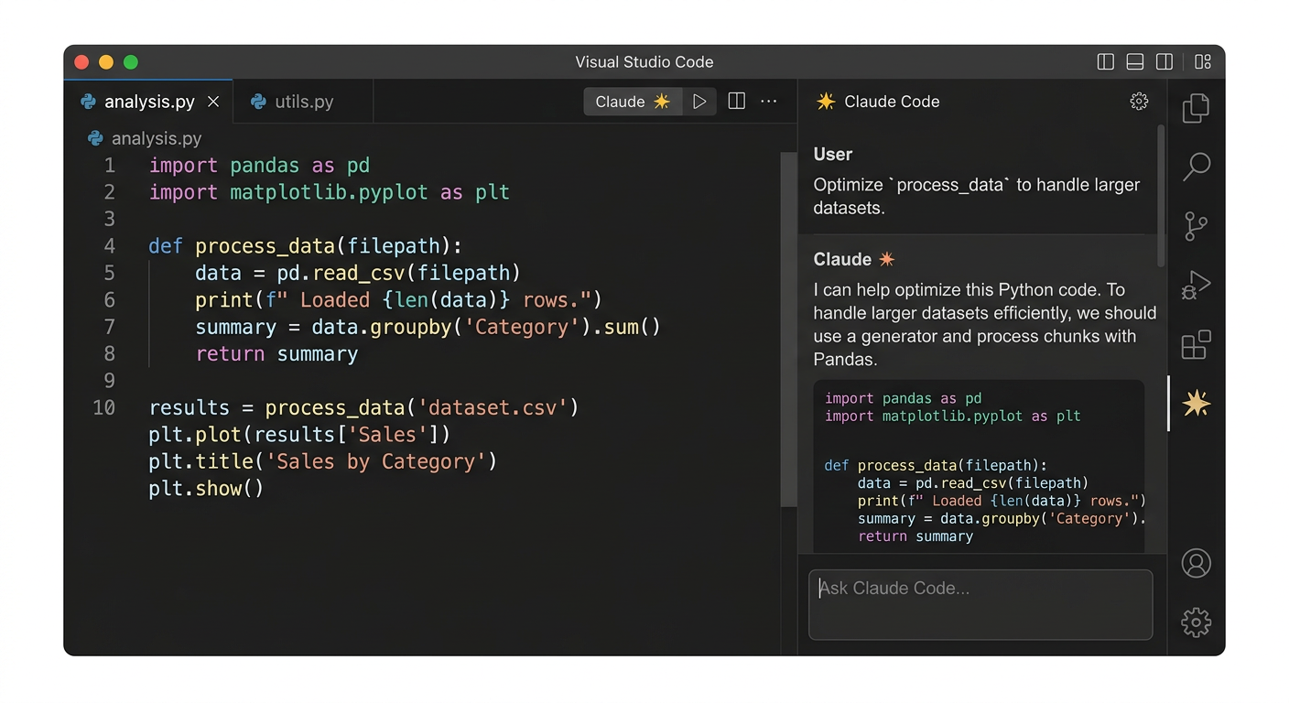Image resolution: width=1289 pixels, height=703 pixels.
Task: Click the Ask Claude Code input field
Action: 980,604
